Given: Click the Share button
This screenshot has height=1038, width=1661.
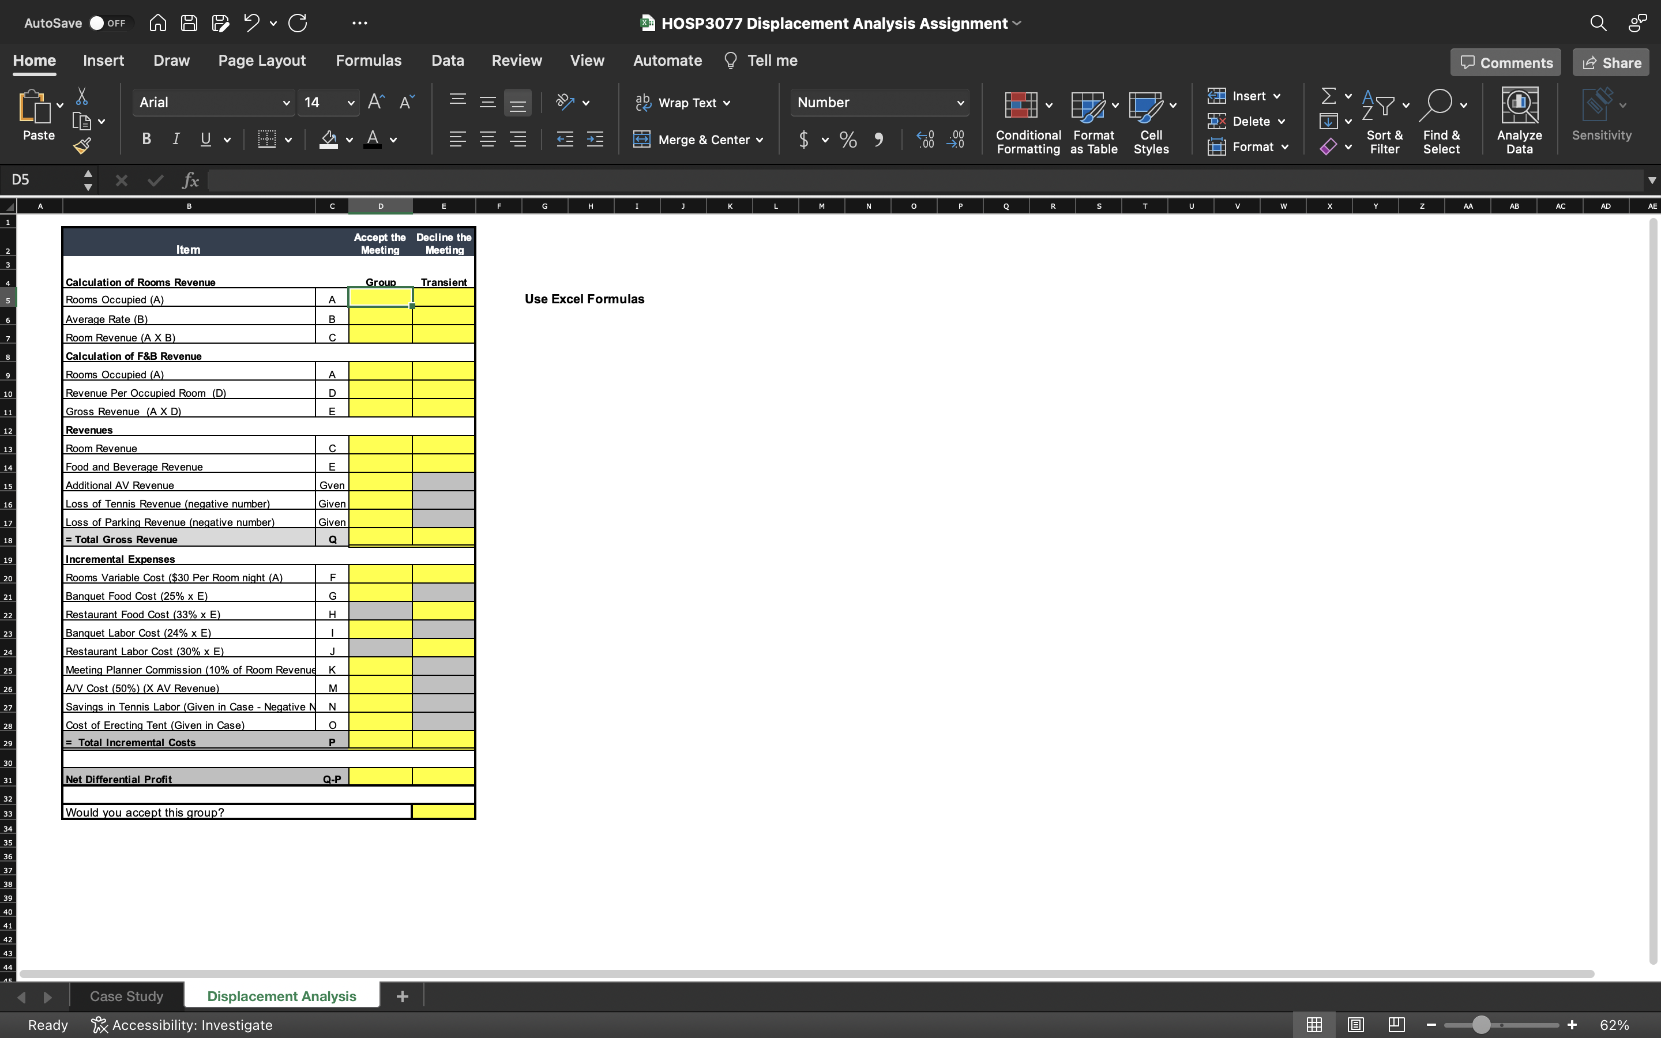Looking at the screenshot, I should tap(1610, 62).
